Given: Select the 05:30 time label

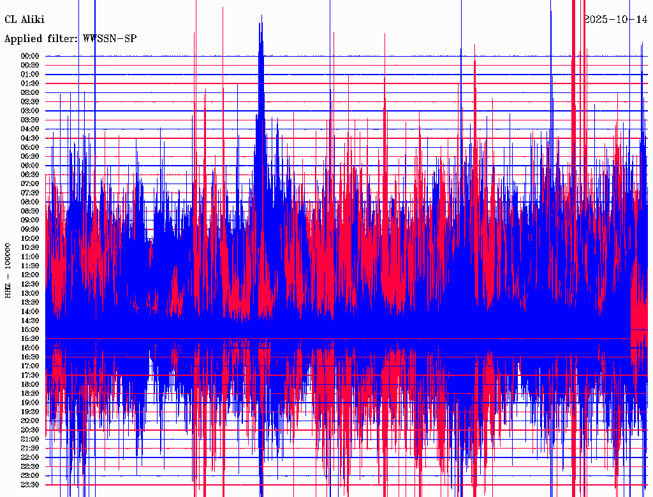Looking at the screenshot, I should [x=30, y=157].
